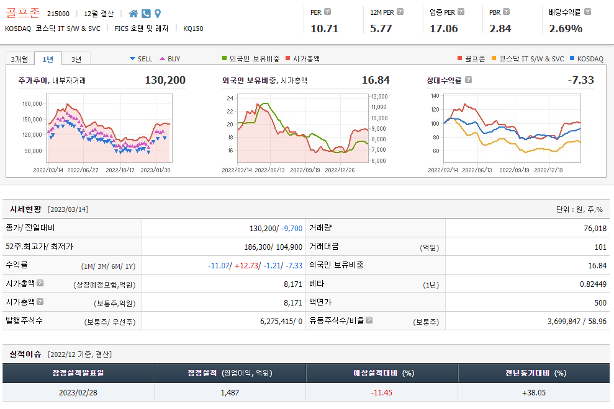Click the announcement date 2023/02/28
The width and height of the screenshot is (614, 409).
(78, 392)
